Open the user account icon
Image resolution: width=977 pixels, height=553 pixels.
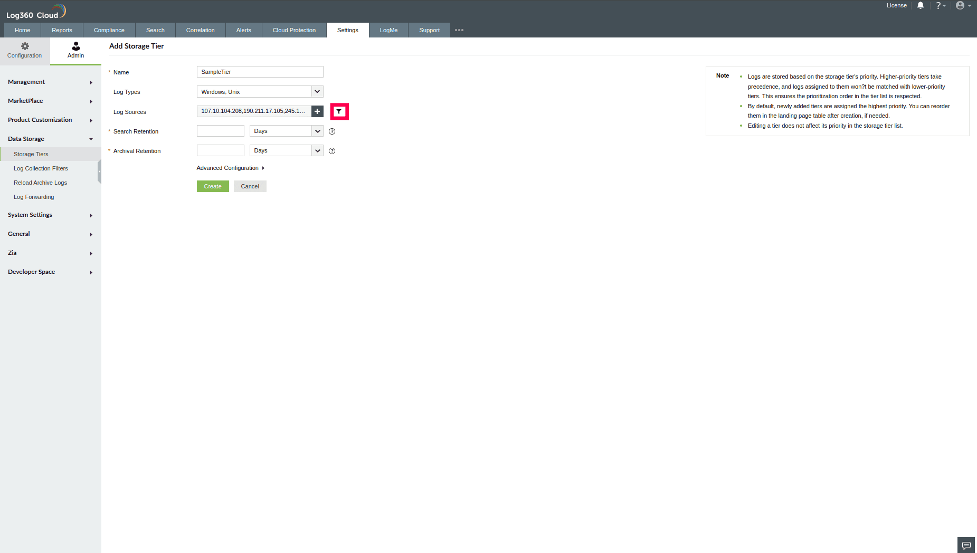pyautogui.click(x=960, y=5)
